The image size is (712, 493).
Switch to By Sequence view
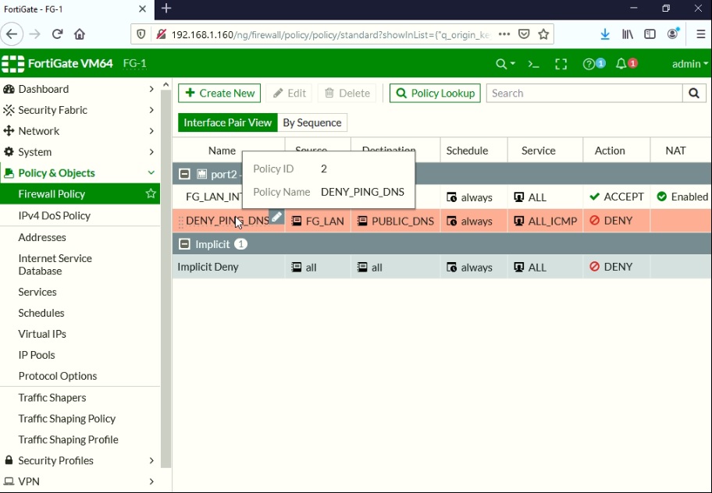(x=311, y=122)
